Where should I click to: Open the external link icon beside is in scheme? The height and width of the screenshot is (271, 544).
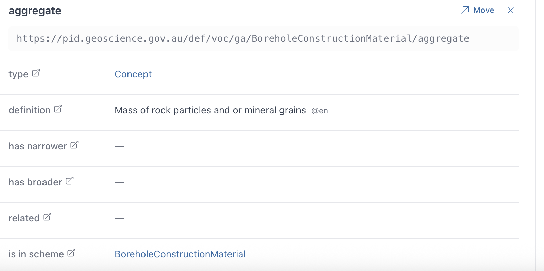click(x=71, y=253)
